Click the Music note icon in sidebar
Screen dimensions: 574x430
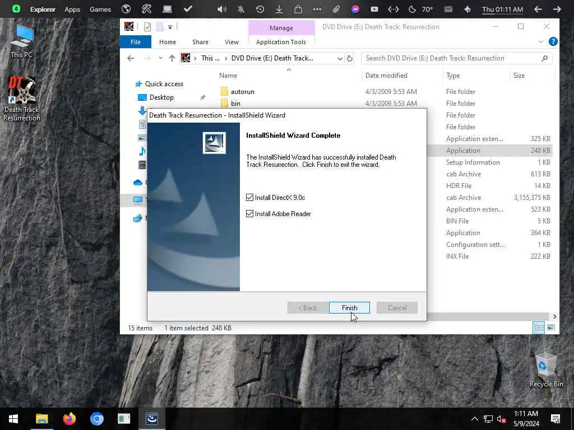(142, 151)
